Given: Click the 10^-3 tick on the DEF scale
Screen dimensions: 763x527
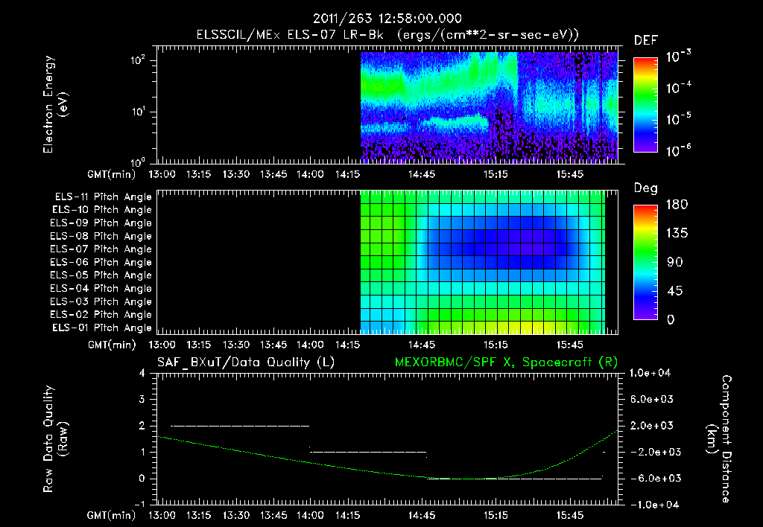Looking at the screenshot, I should [x=678, y=56].
